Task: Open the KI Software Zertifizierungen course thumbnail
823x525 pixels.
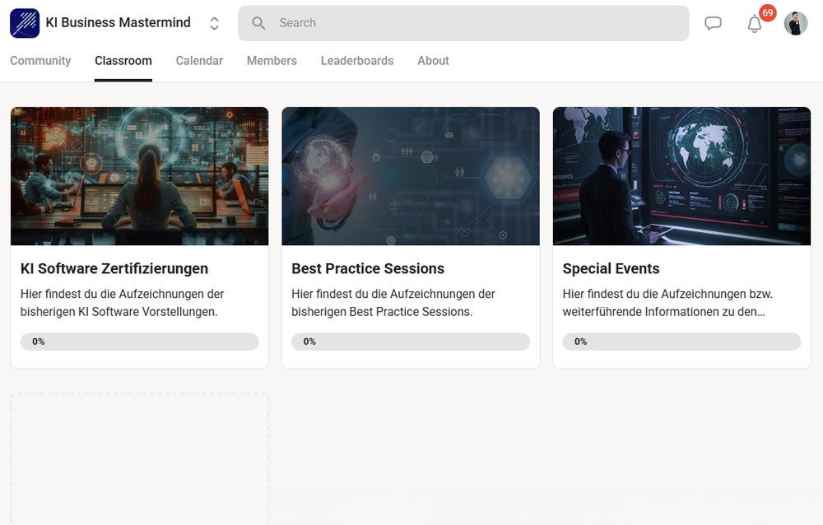Action: point(140,176)
